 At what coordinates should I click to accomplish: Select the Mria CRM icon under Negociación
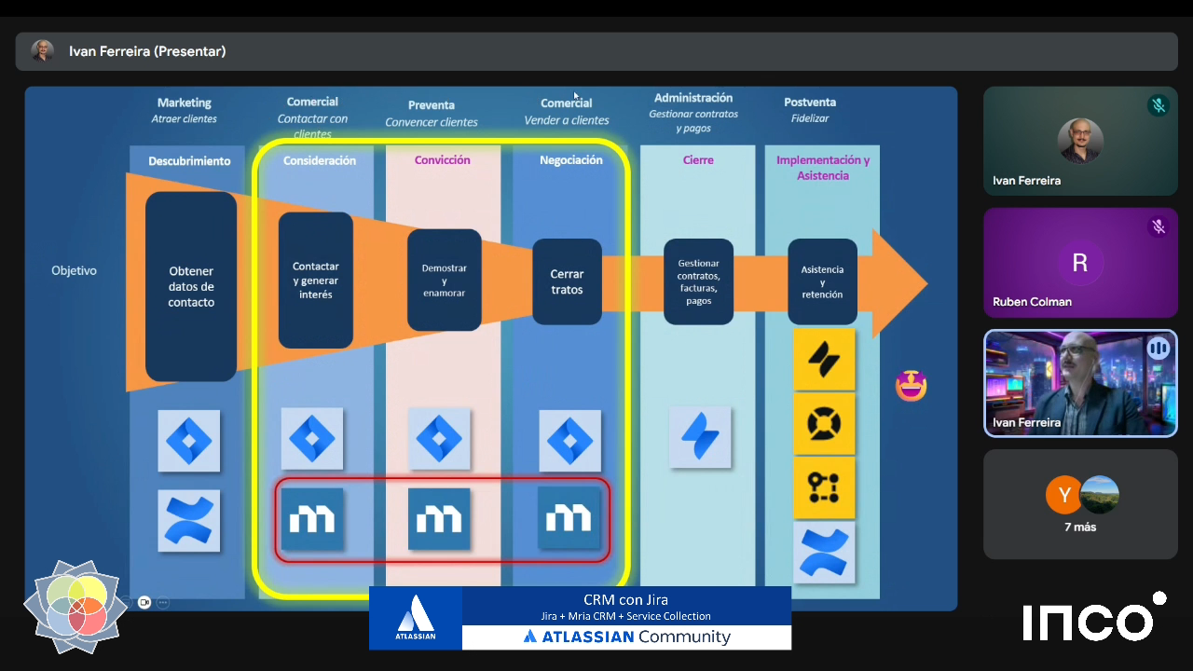point(569,517)
